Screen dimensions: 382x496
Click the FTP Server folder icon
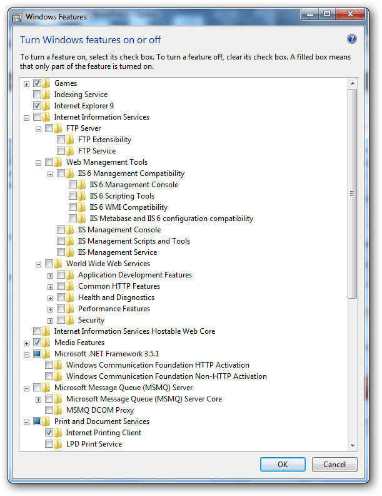pyautogui.click(x=58, y=128)
